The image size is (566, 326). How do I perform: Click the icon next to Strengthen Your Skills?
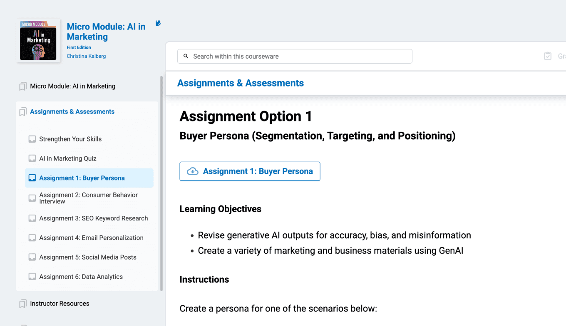point(32,139)
